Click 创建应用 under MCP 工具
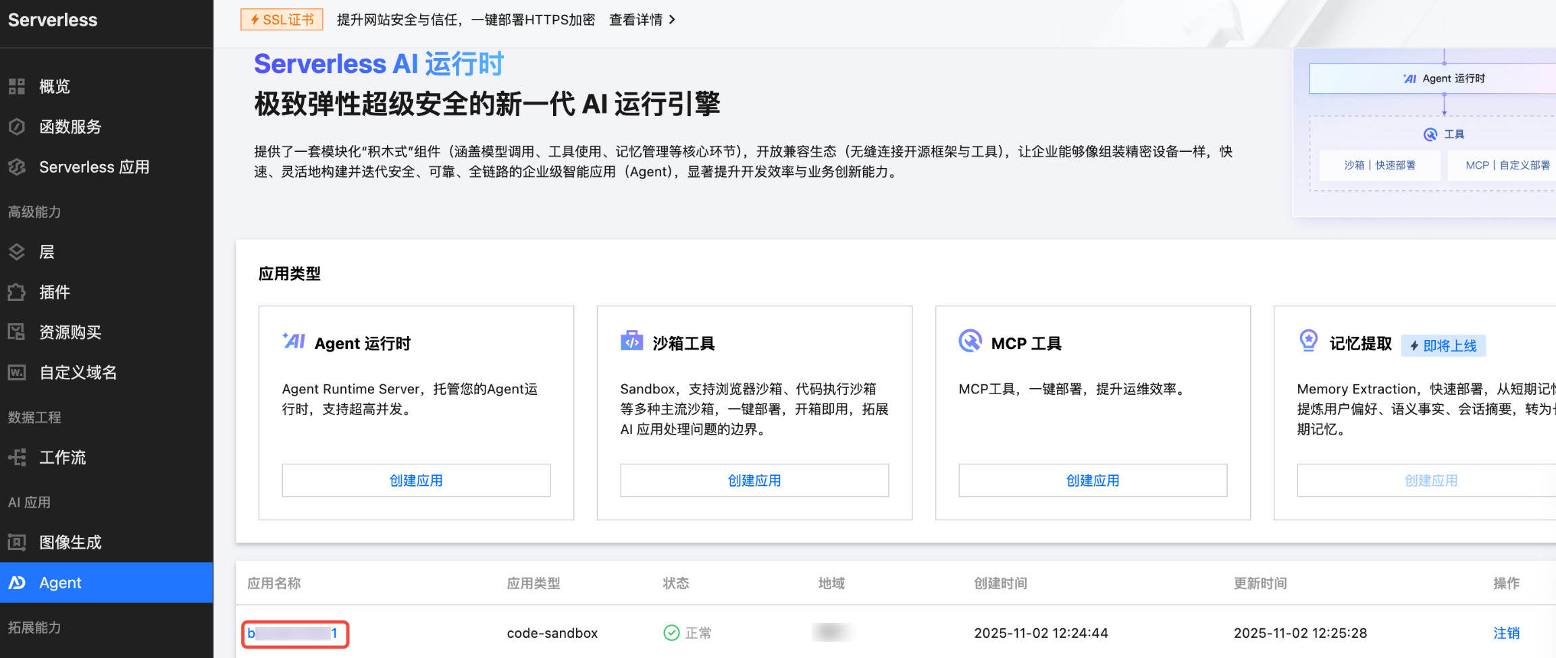 [x=1093, y=481]
